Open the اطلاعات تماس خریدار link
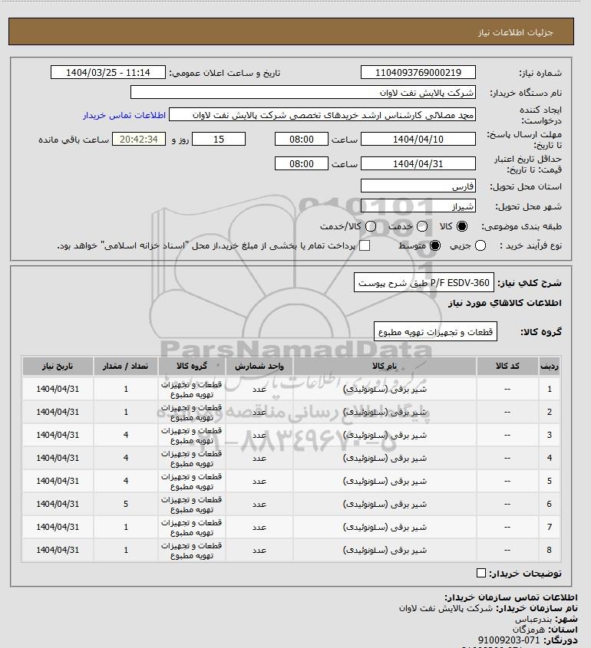 tap(124, 115)
